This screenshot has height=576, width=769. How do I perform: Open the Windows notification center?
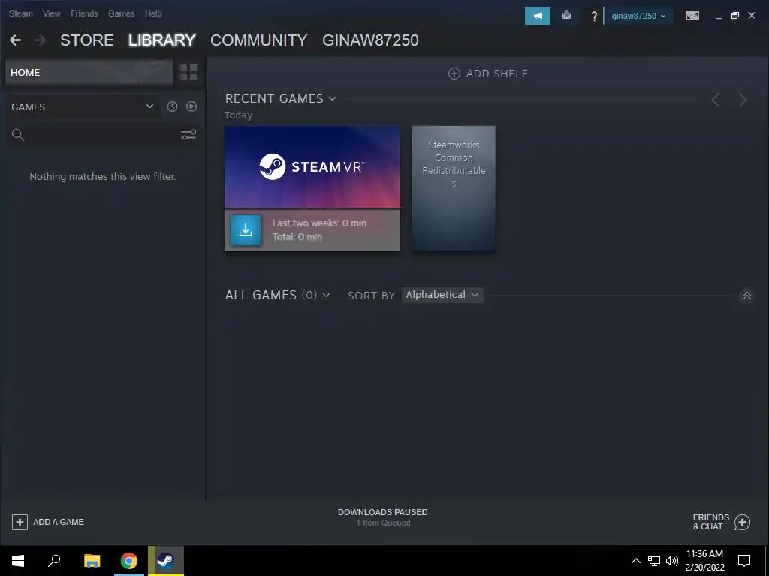point(744,561)
